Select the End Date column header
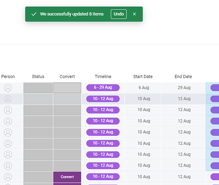Screen dimensions: 219x185 click(x=183, y=77)
